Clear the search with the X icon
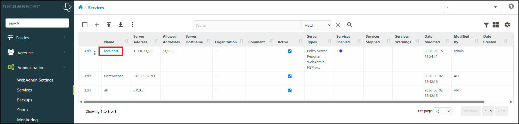This screenshot has width=519, height=124. pos(338,25)
